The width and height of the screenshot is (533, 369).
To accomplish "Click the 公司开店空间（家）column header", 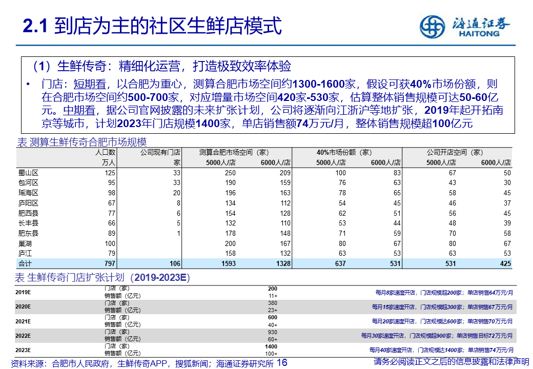I will [x=455, y=152].
